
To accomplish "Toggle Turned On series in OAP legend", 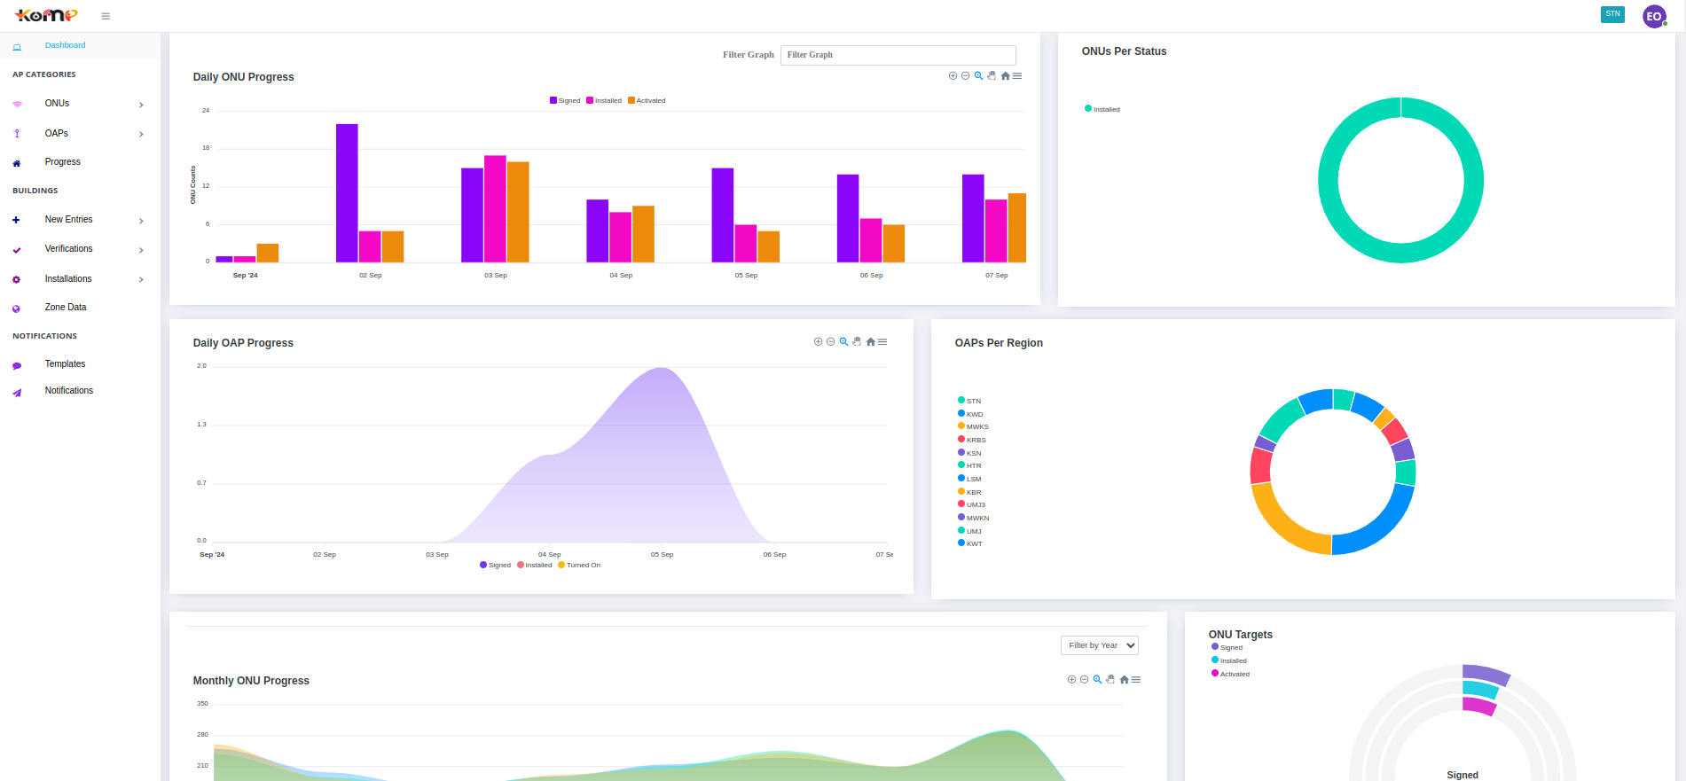I will [579, 565].
